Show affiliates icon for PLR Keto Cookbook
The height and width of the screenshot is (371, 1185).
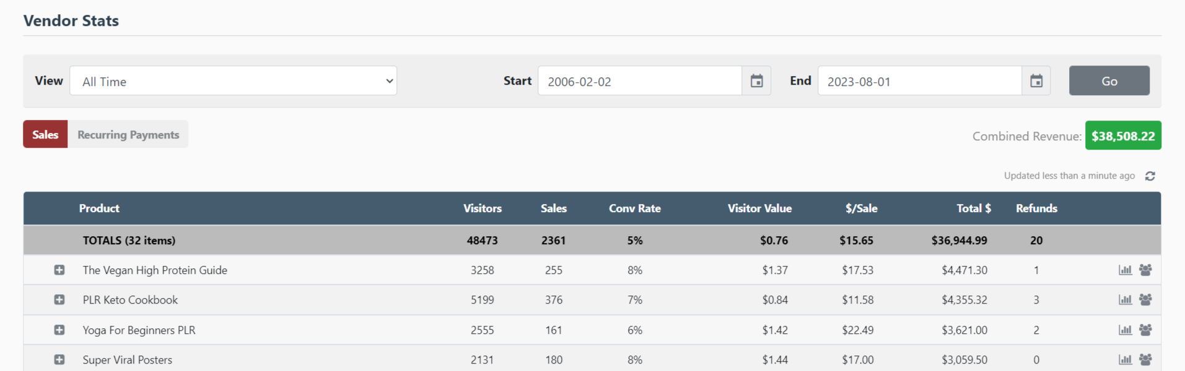tap(1145, 300)
